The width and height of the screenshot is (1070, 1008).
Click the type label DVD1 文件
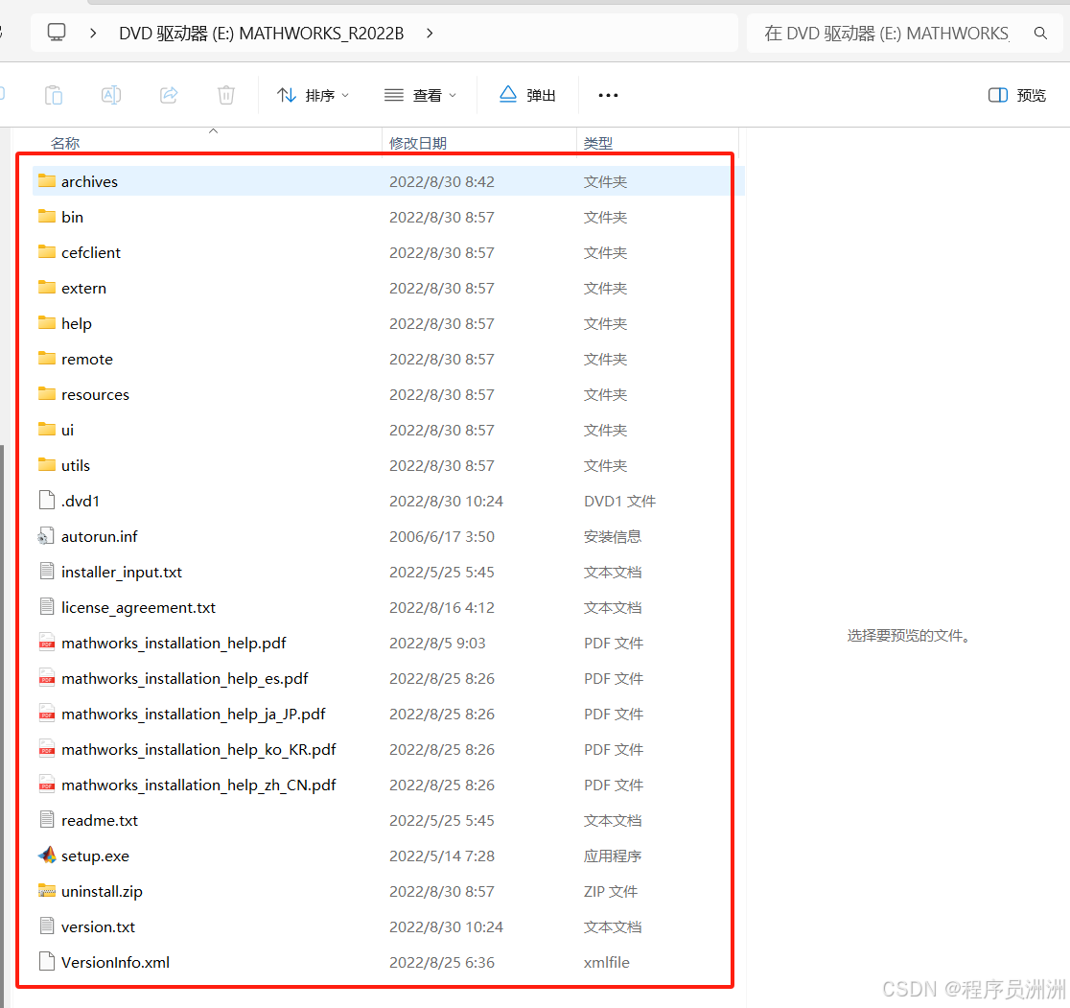coord(619,501)
